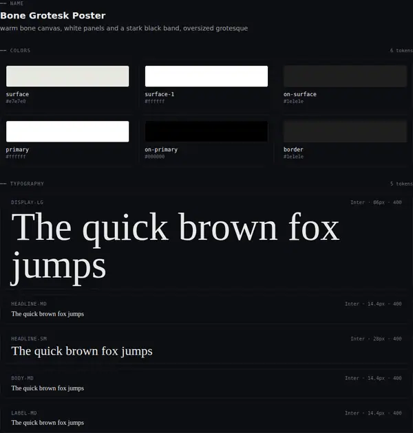The height and width of the screenshot is (433, 413).
Task: Click the TYPOGRAPHY section heading
Action: pyautogui.click(x=27, y=184)
